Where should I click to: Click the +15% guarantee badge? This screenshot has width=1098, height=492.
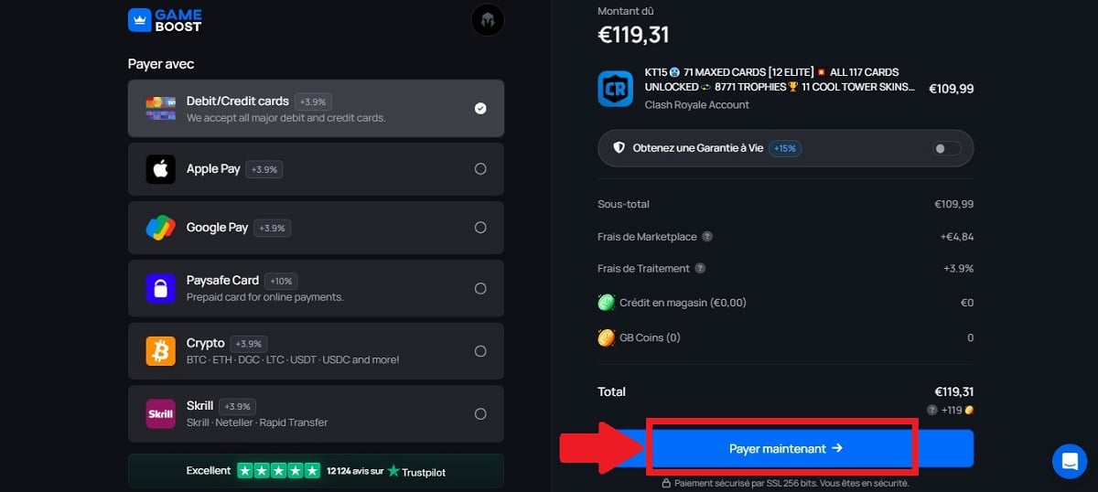785,148
